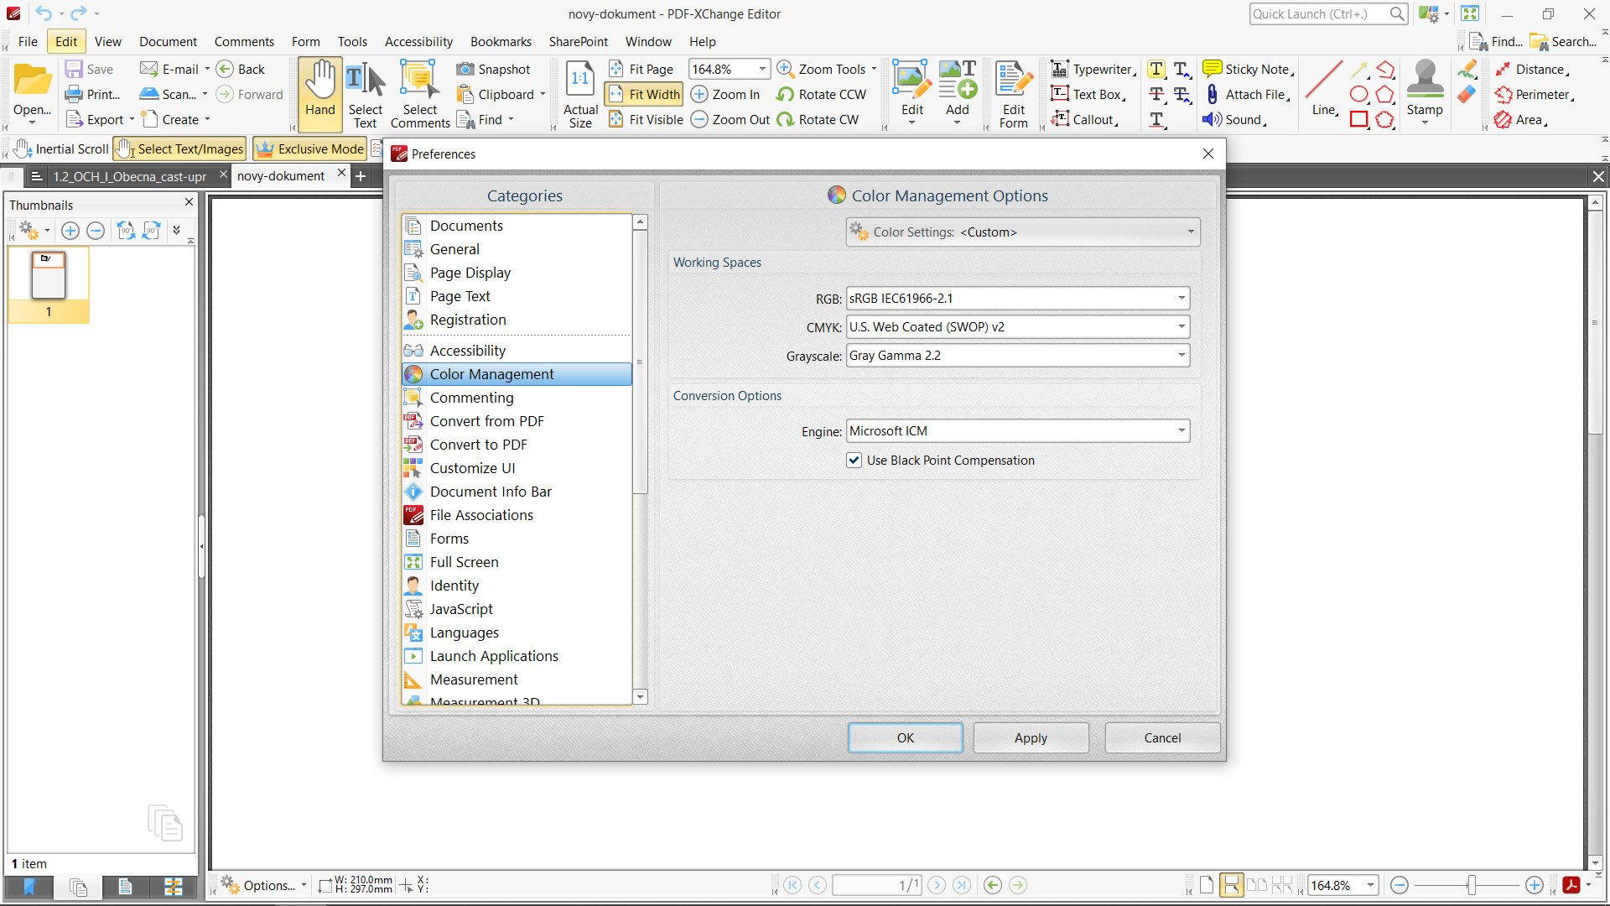Select the Line drawing tool
The image size is (1610, 906).
pyautogui.click(x=1324, y=88)
